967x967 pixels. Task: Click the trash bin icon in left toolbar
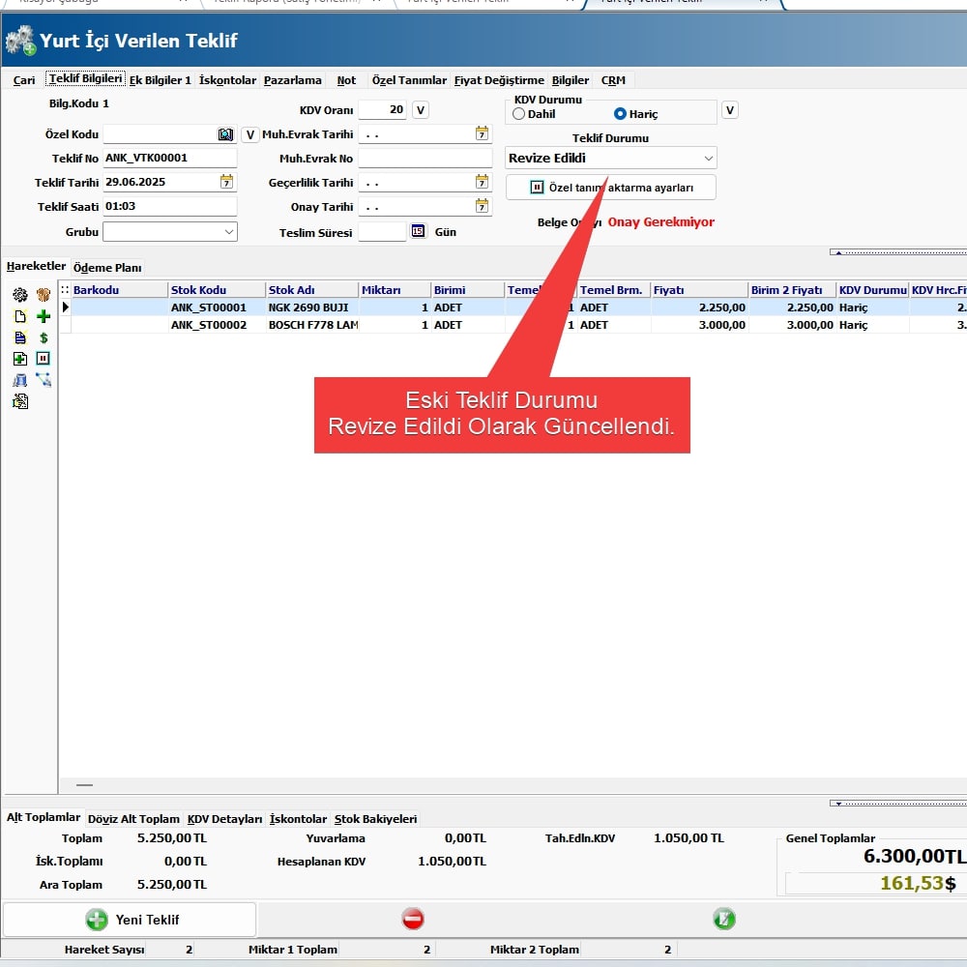click(x=20, y=380)
